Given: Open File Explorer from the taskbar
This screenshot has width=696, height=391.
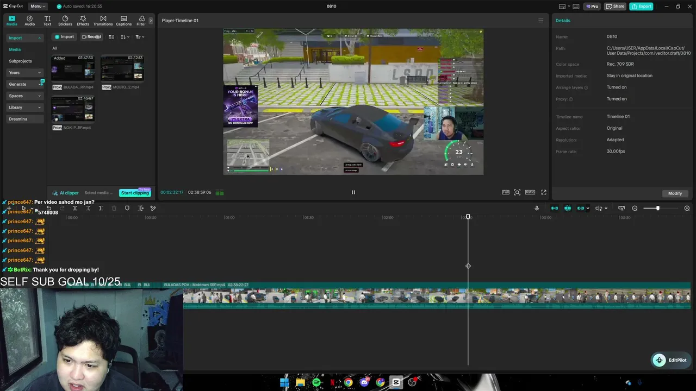Looking at the screenshot, I should tap(300, 382).
